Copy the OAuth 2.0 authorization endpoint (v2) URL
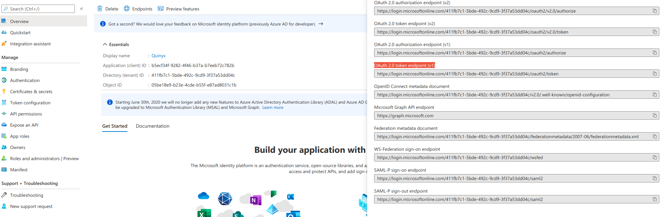The width and height of the screenshot is (666, 217). pos(654,11)
